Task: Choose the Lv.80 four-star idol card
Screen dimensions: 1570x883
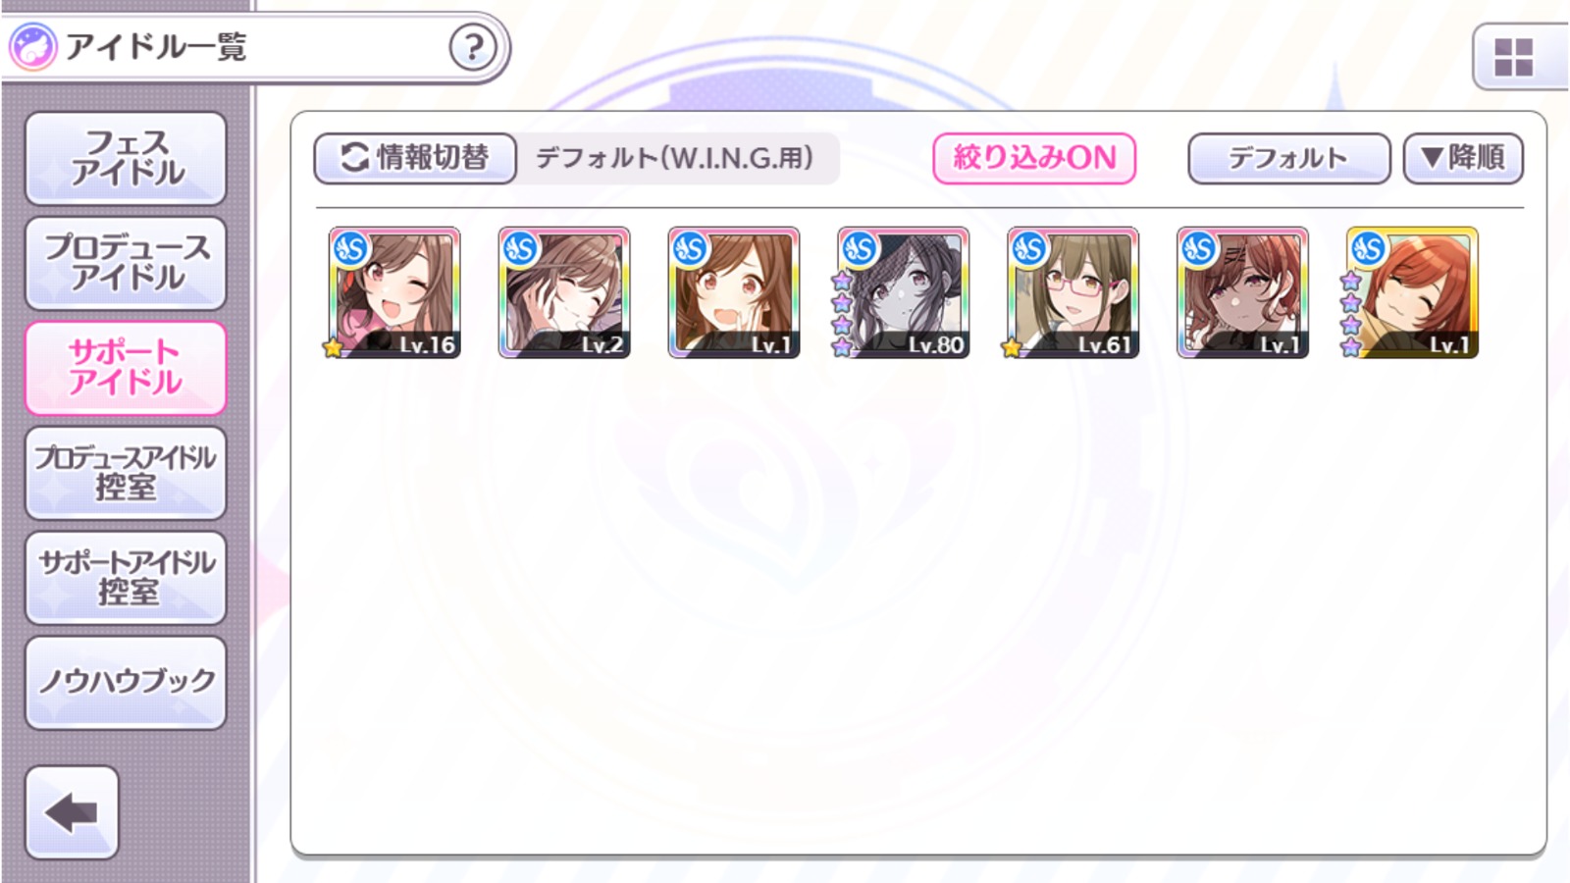Action: tap(904, 292)
